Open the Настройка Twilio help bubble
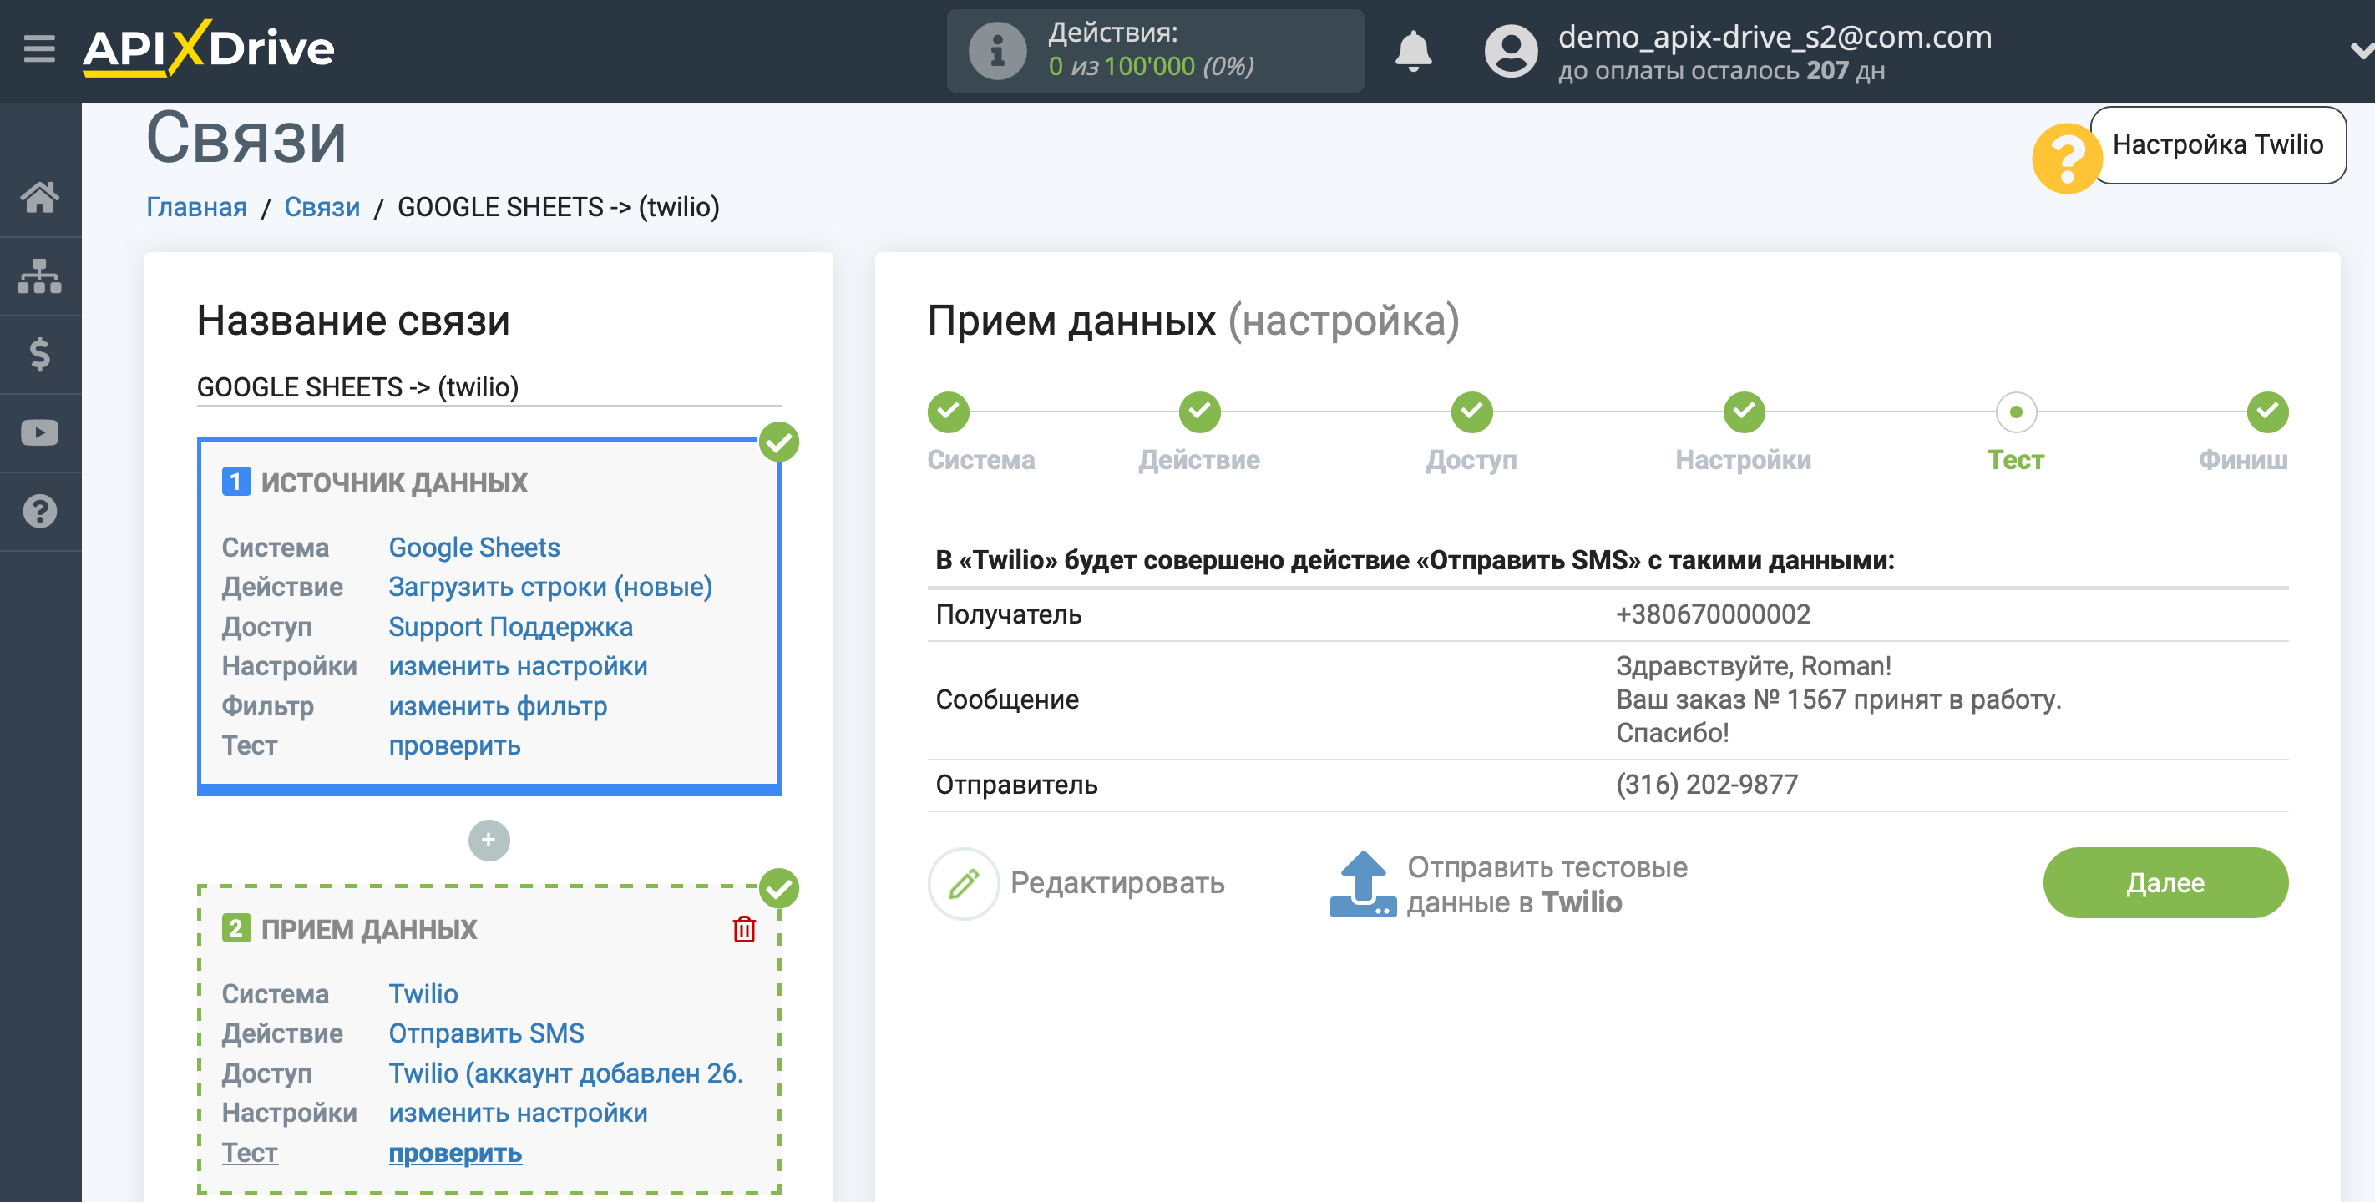The image size is (2375, 1202). click(x=2217, y=144)
